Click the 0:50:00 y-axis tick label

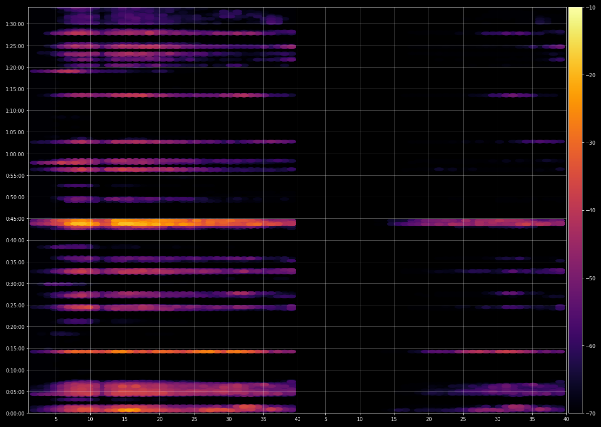(15, 197)
